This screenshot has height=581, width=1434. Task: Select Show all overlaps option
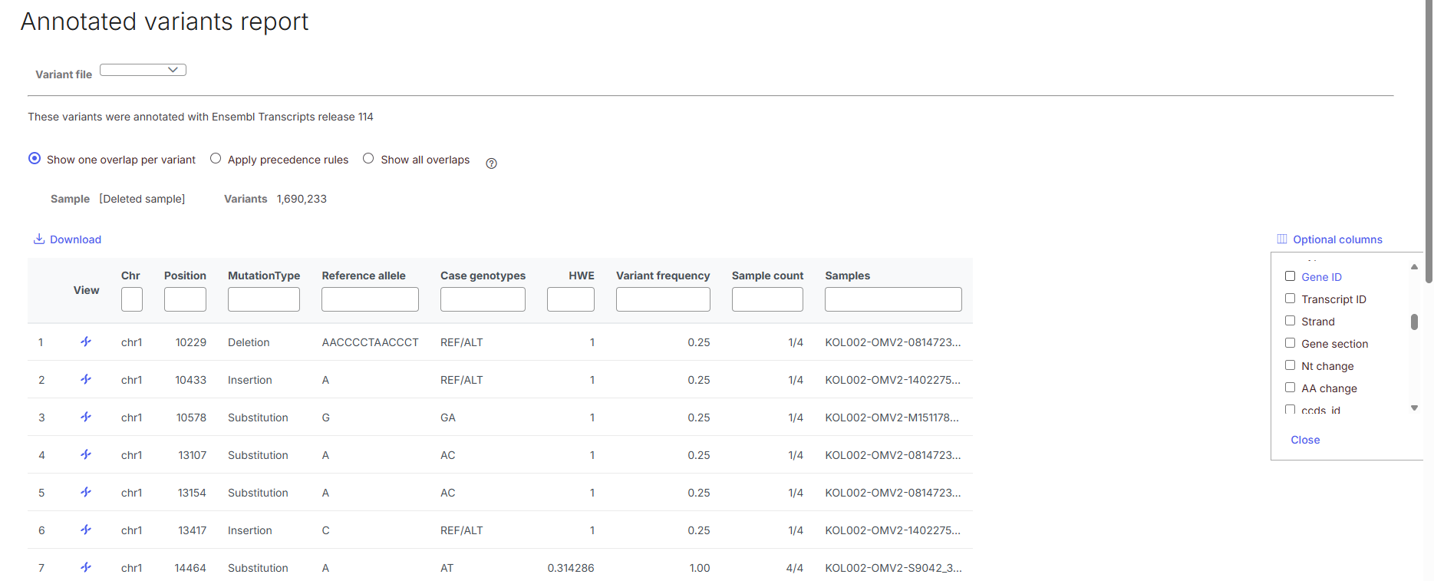tap(368, 159)
